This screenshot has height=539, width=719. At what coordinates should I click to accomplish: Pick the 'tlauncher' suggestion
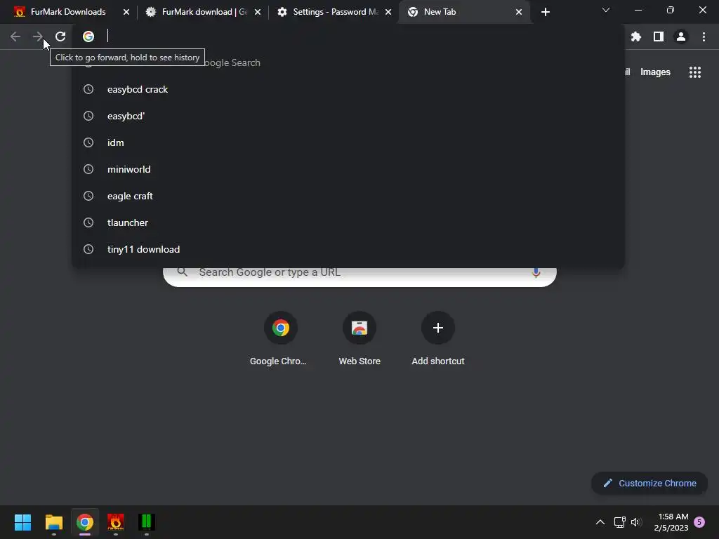tap(348, 222)
